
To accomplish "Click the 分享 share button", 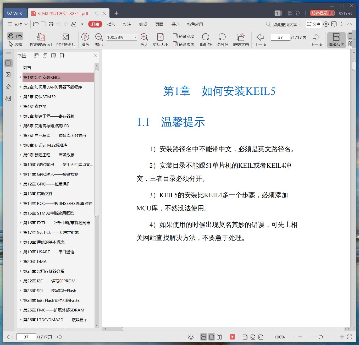I will 313,24.
